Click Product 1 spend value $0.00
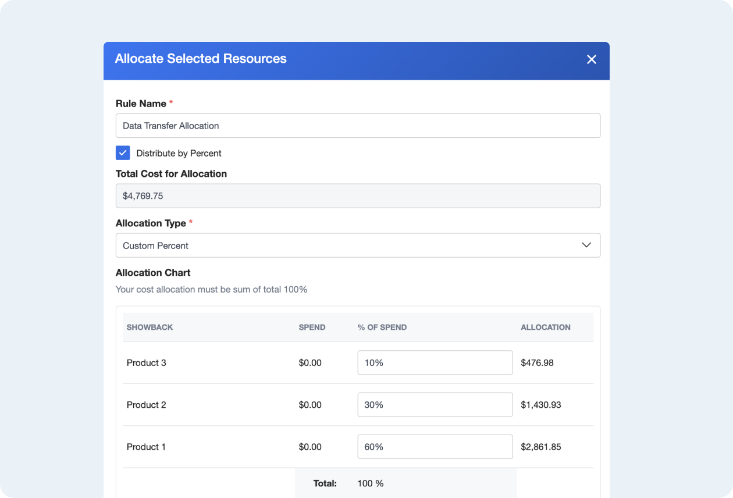The height and width of the screenshot is (498, 733). (310, 447)
